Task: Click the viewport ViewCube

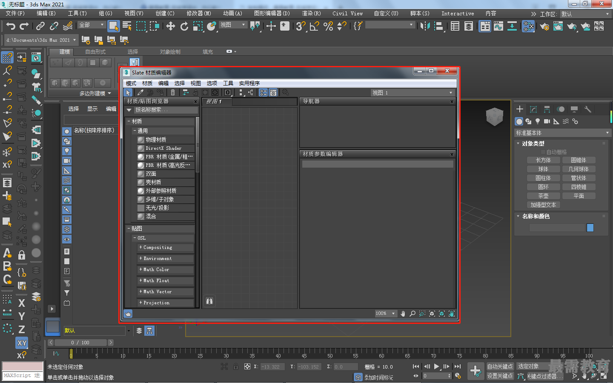Action: 495,116
